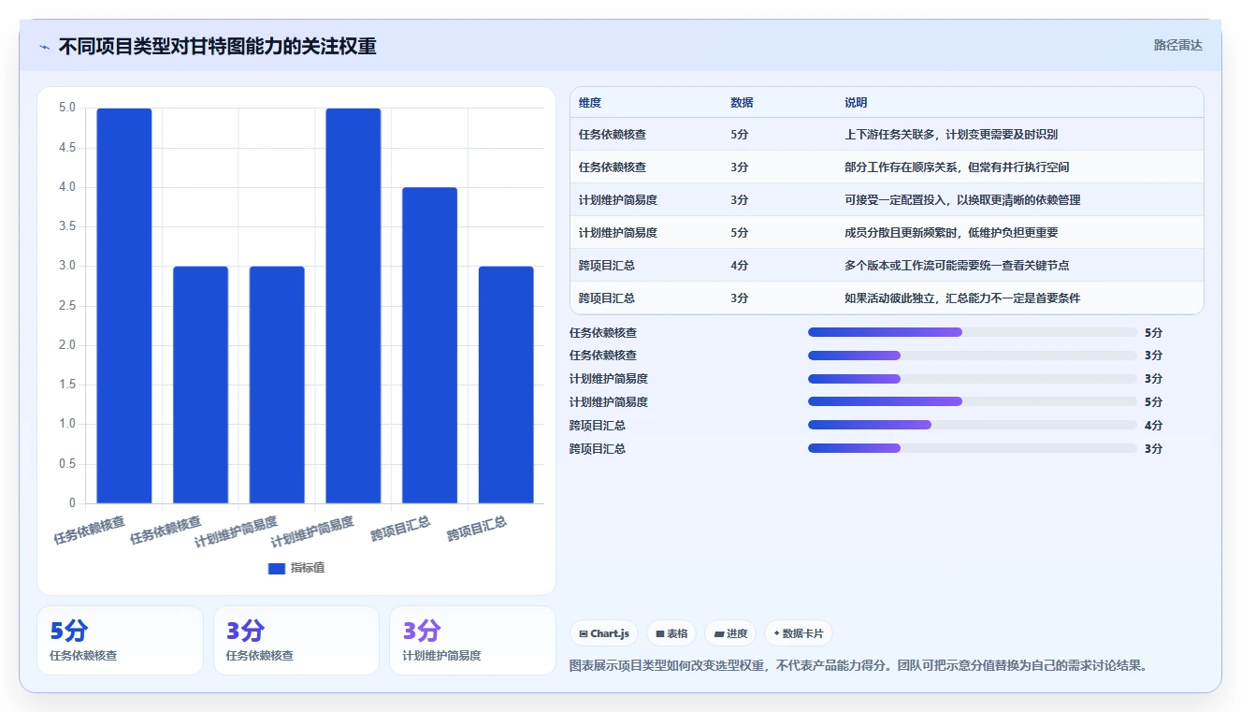This screenshot has width=1241, height=712.
Task: Click the 0.5 label on the chart's y-axis
Action: [67, 464]
